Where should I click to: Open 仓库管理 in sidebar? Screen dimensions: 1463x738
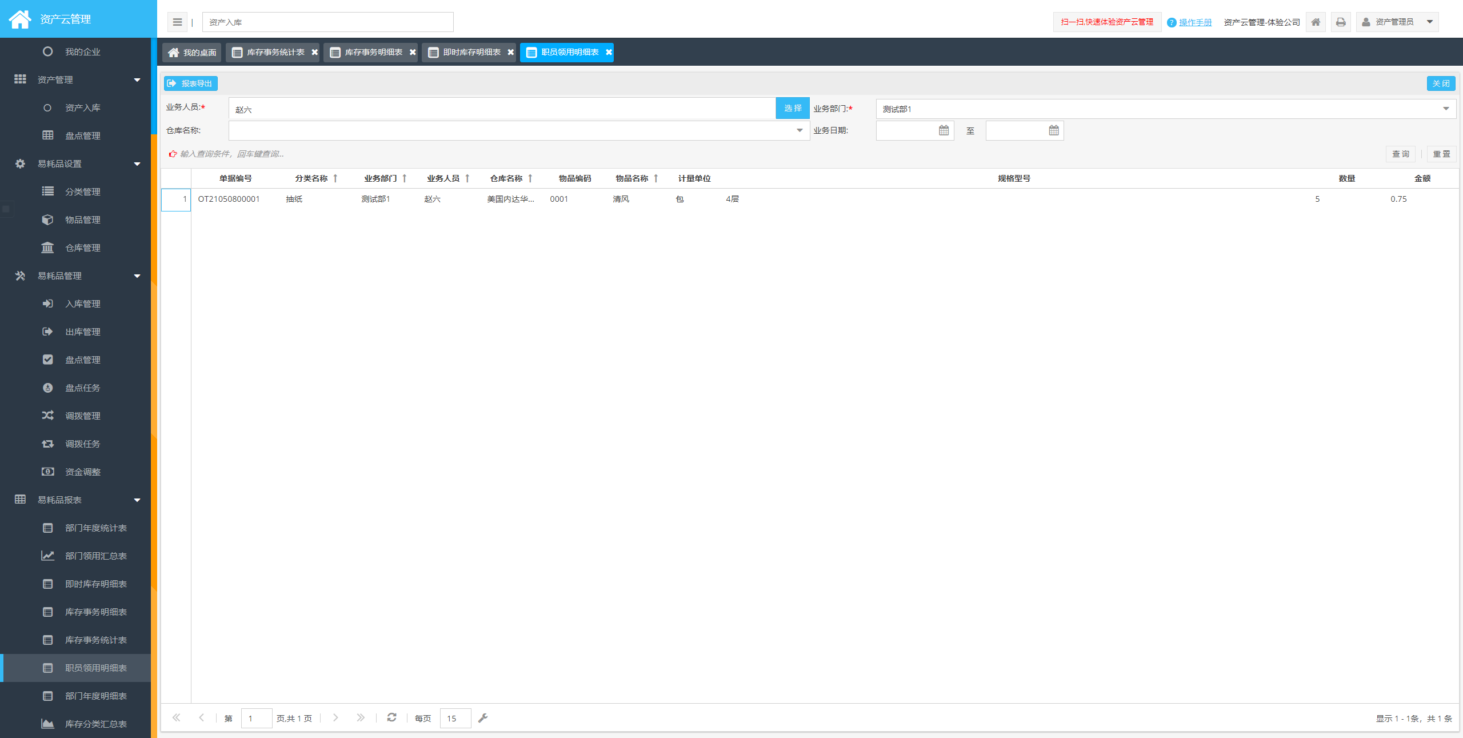click(x=75, y=248)
